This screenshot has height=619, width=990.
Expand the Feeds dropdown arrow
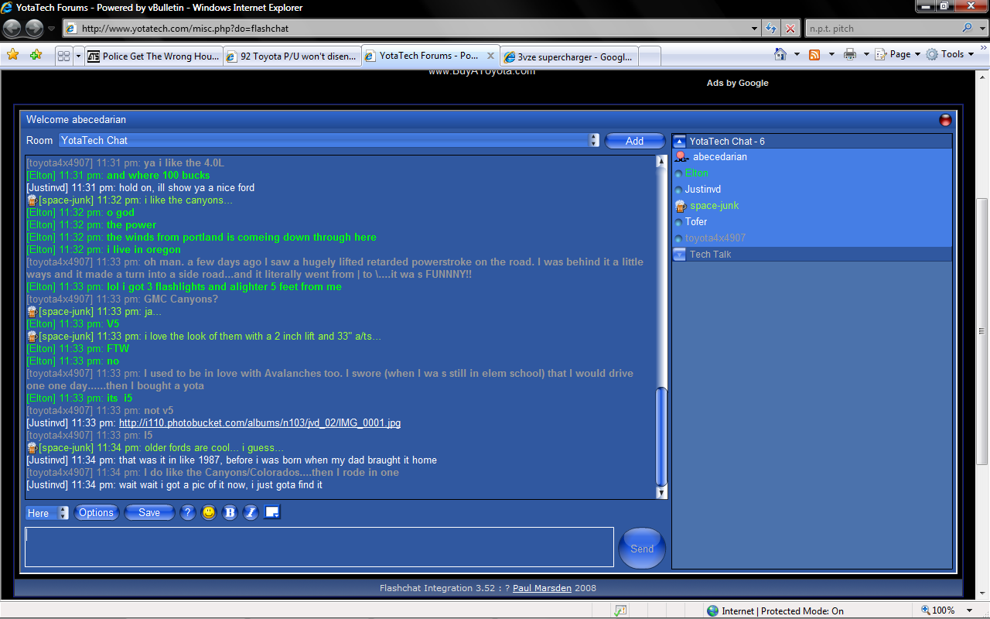pos(831,54)
